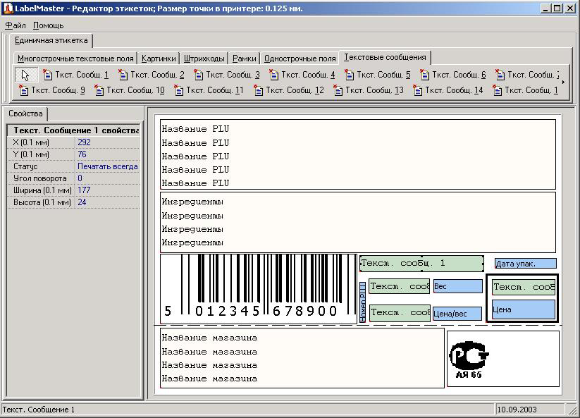Select the Текст. сообщ. 1 field on label
Image resolution: width=580 pixels, height=418 pixels.
click(x=421, y=264)
